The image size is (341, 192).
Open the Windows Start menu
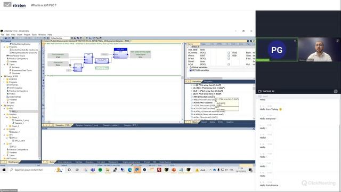[4, 170]
